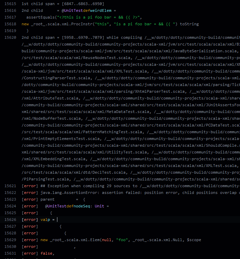Screen dimensions: 240x259
Task: Click the wrapped line mentioning PatternMatchingTest.scala
Action: click(x=131, y=132)
